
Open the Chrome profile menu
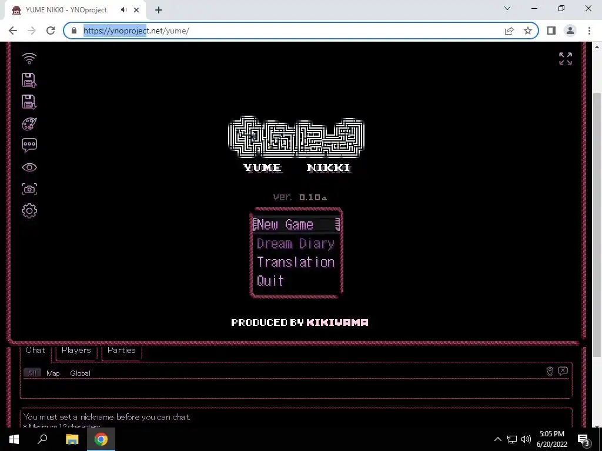pyautogui.click(x=570, y=31)
